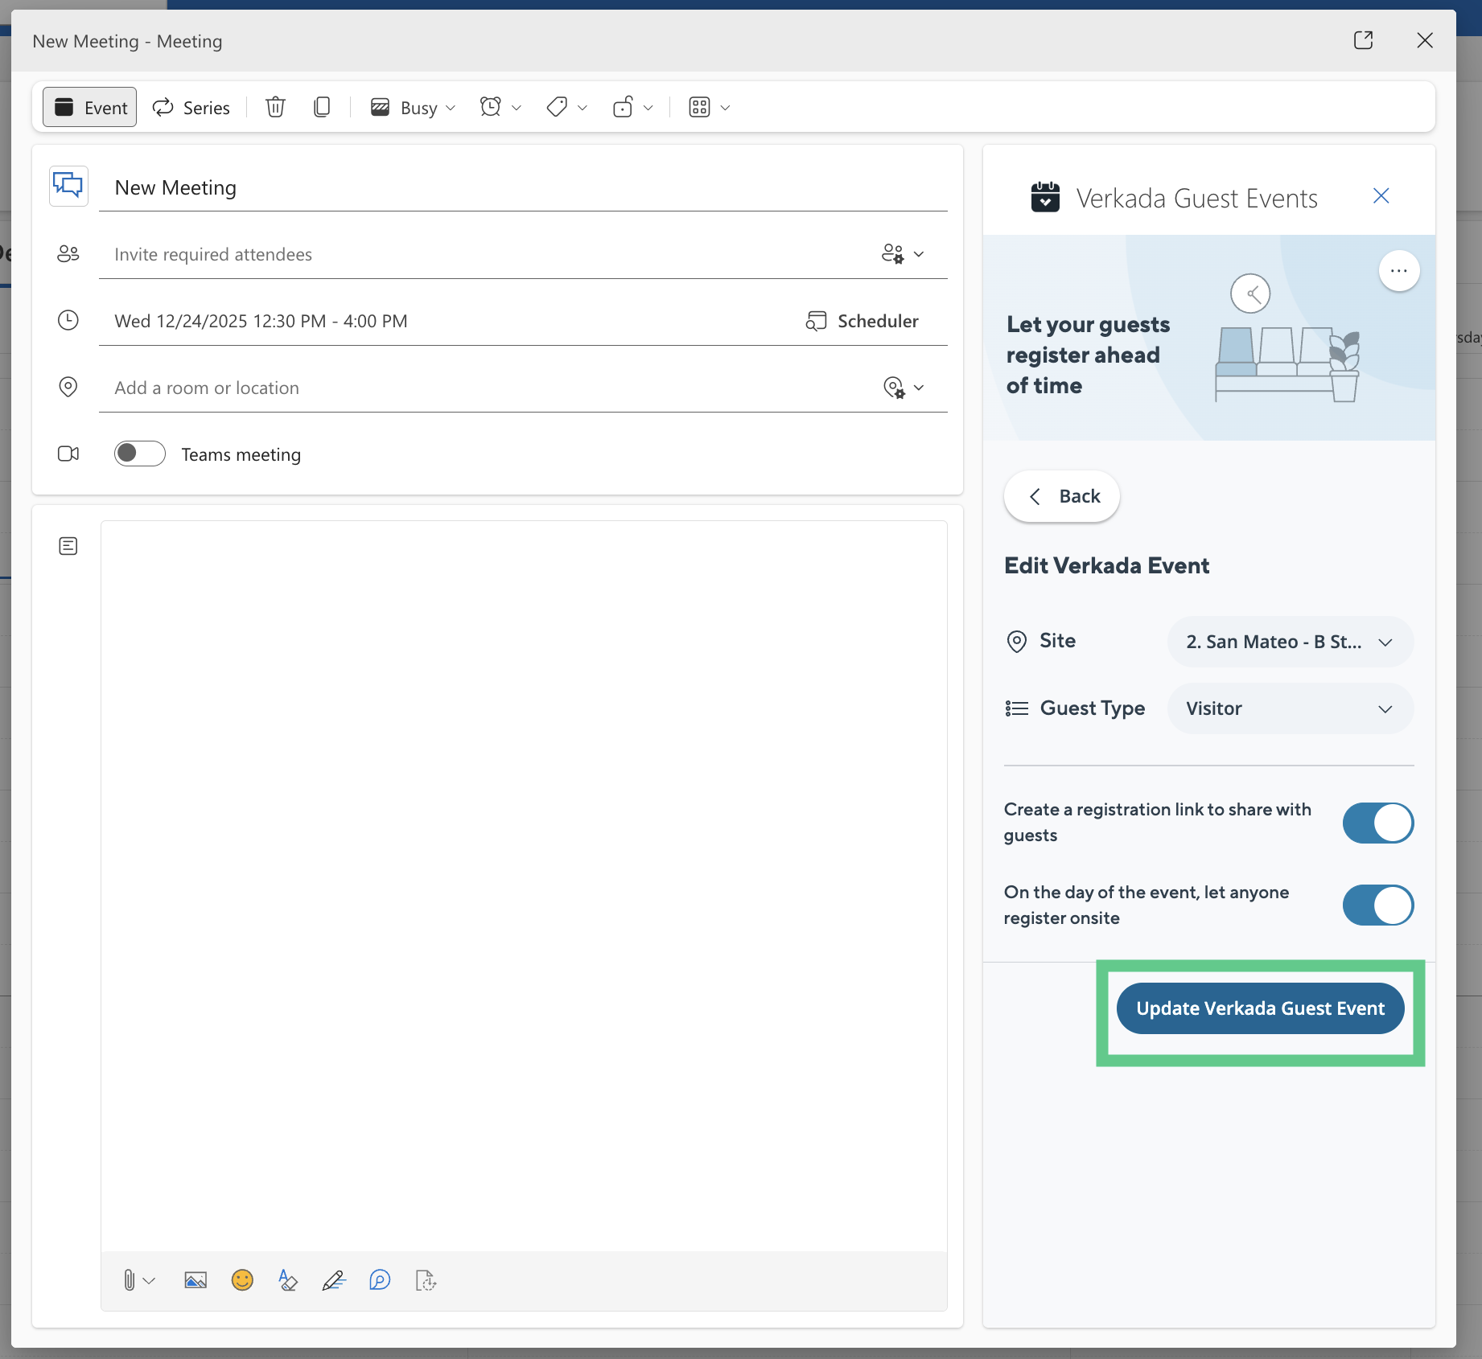Select the Event tab
The height and width of the screenshot is (1359, 1482).
point(90,108)
